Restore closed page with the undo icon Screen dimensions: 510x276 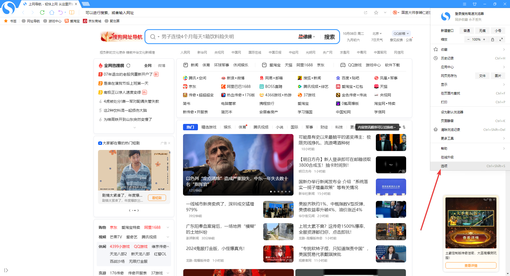pyautogui.click(x=61, y=12)
